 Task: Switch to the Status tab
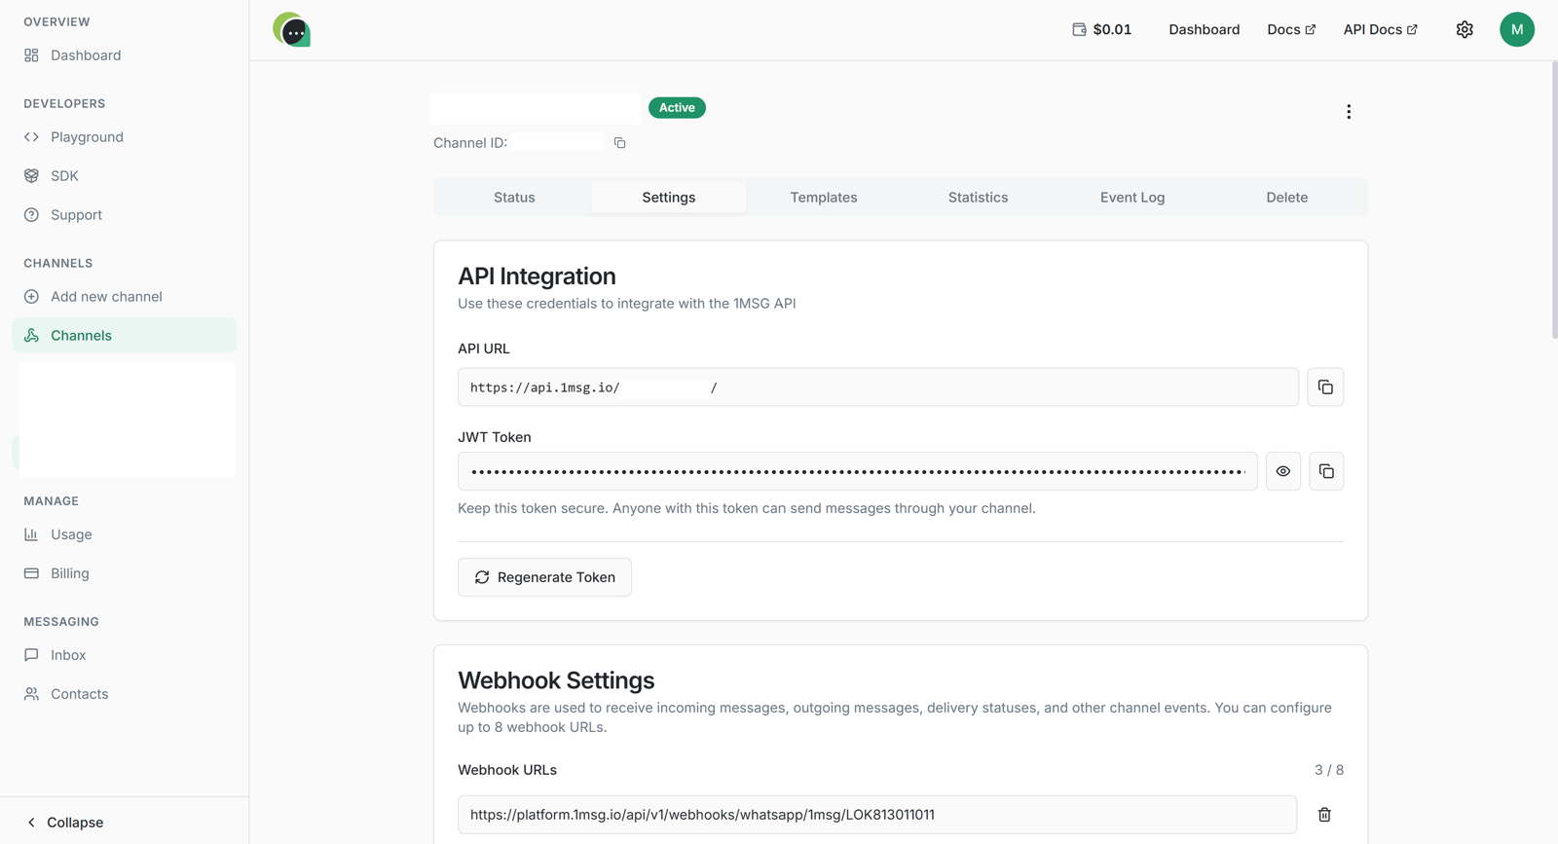514,198
